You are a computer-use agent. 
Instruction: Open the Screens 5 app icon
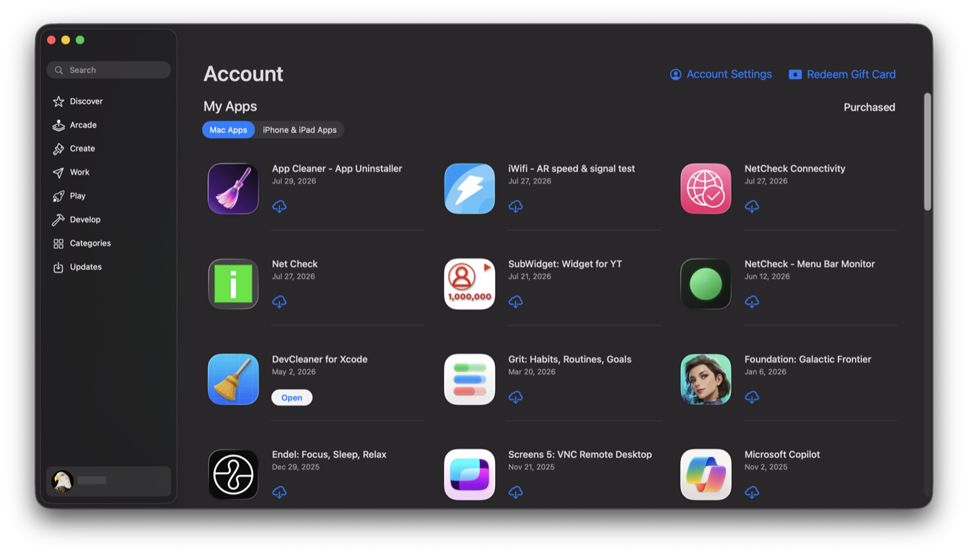point(469,475)
